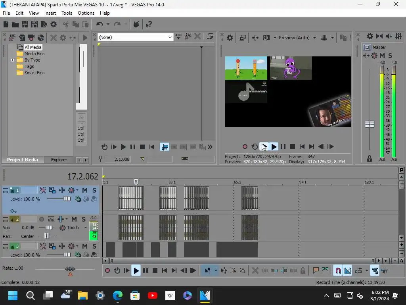Open Touch automation mode dropdown

(x=86, y=228)
